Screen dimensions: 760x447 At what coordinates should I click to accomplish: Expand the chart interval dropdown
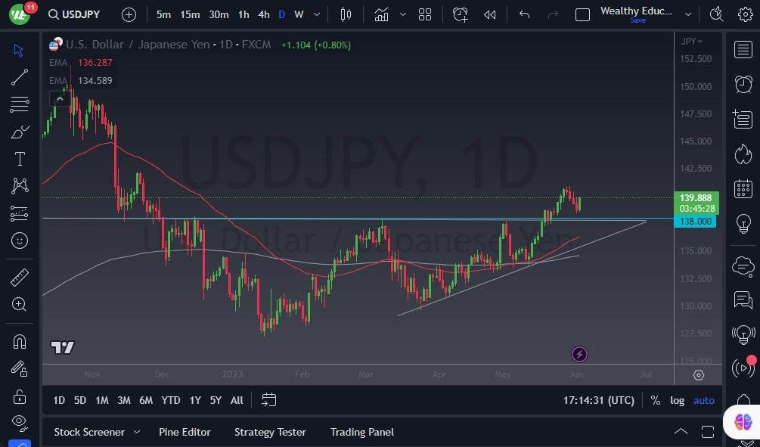pyautogui.click(x=316, y=14)
